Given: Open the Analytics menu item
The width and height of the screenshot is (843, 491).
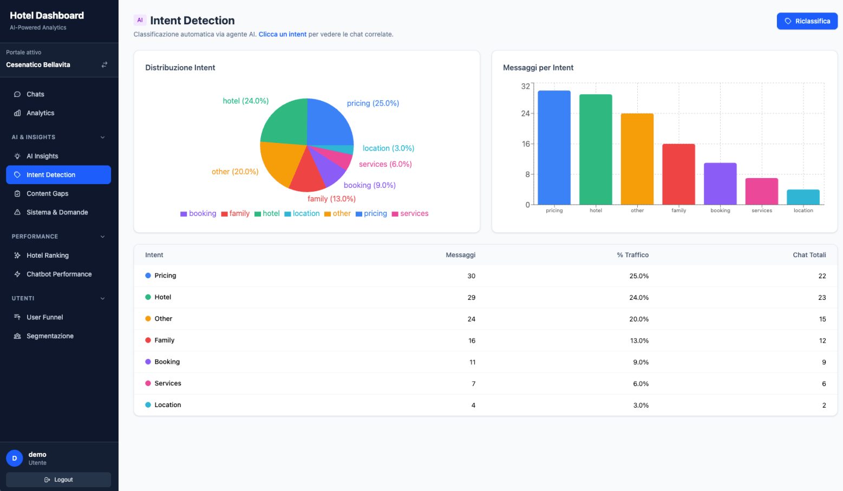Looking at the screenshot, I should pyautogui.click(x=58, y=113).
